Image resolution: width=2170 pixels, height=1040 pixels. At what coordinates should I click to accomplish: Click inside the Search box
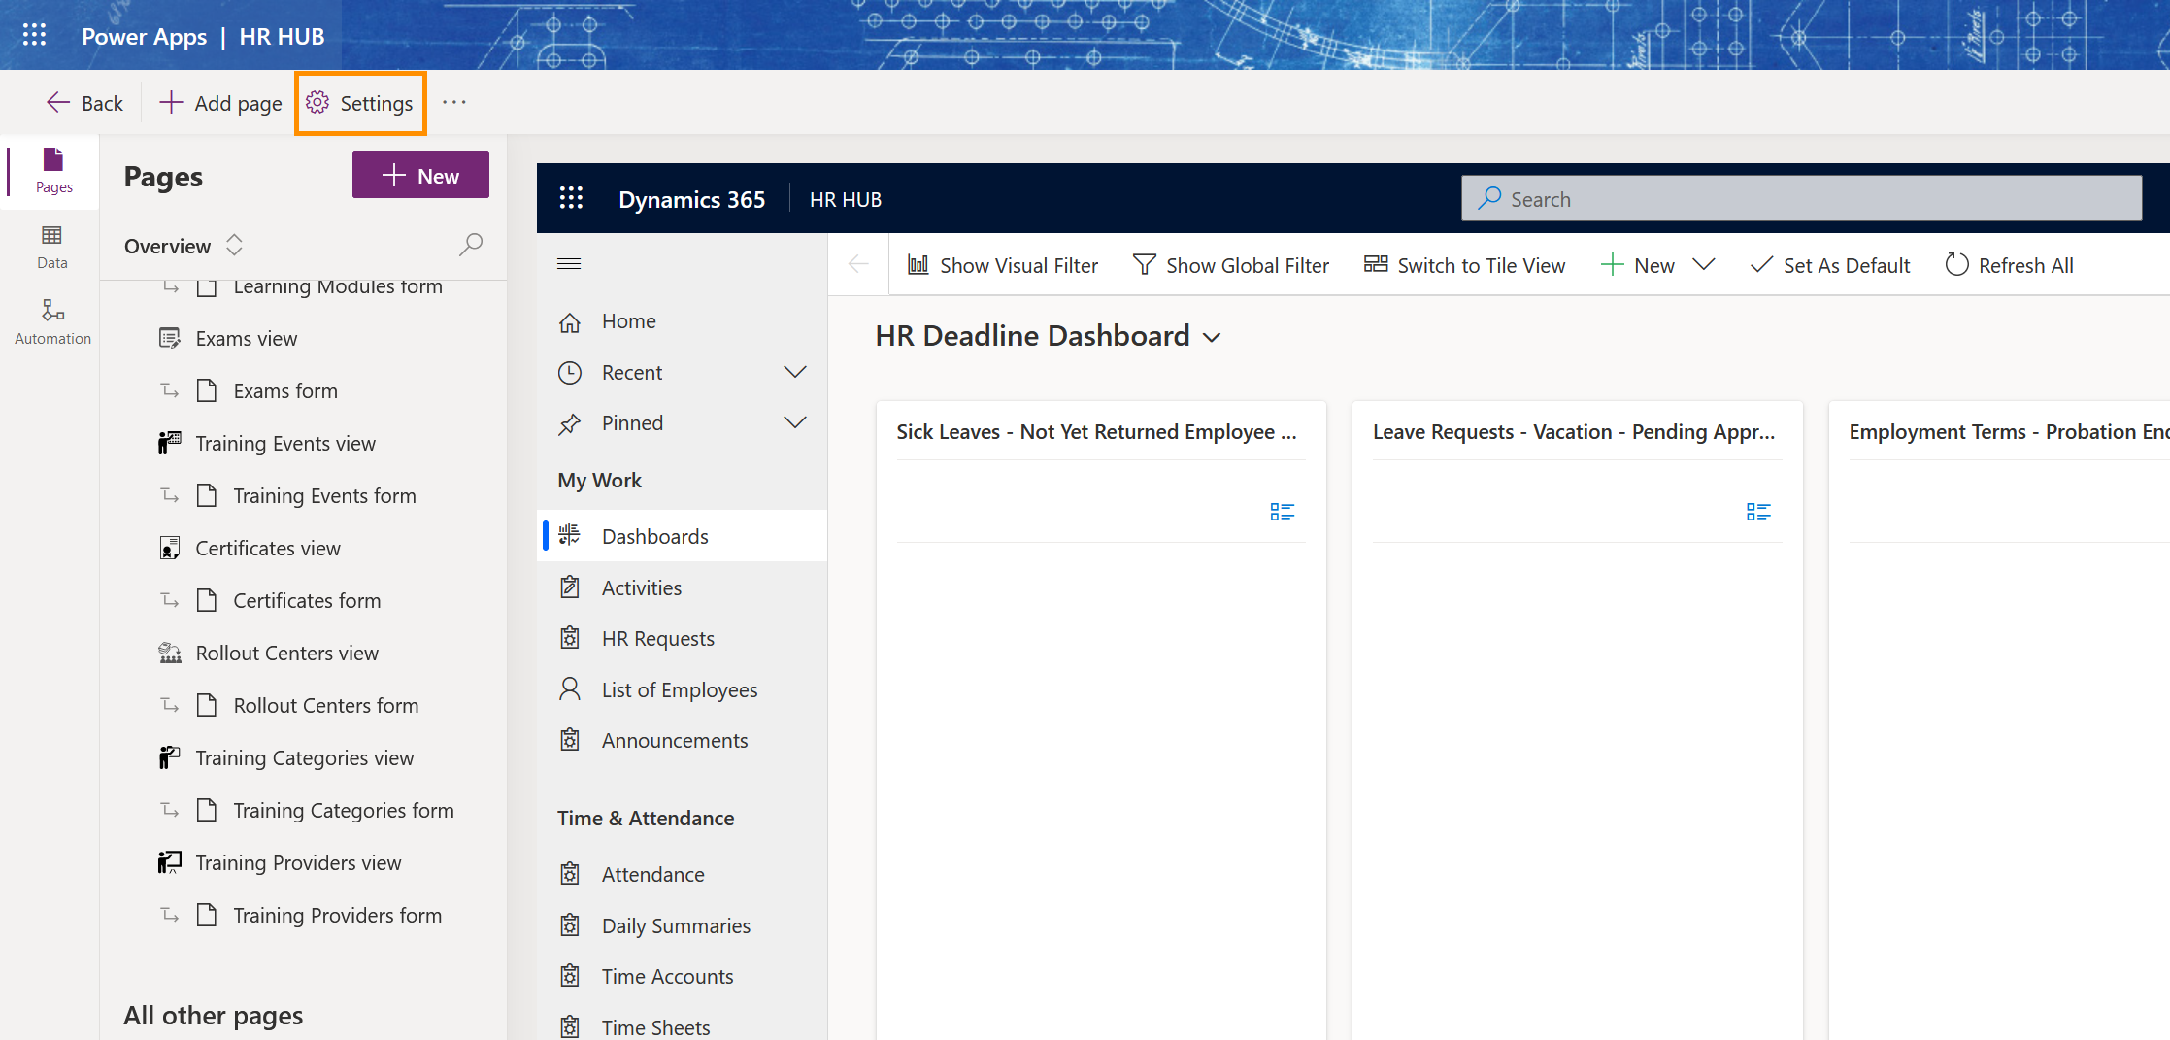(1802, 198)
